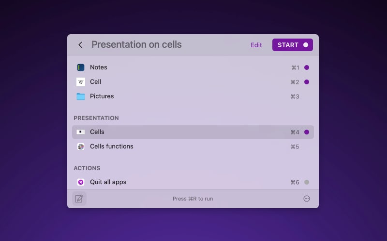This screenshot has height=241, width=387.
Task: Click the Edit link in header
Action: [256, 45]
